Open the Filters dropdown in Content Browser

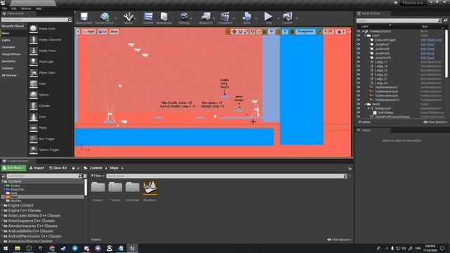pos(98,176)
